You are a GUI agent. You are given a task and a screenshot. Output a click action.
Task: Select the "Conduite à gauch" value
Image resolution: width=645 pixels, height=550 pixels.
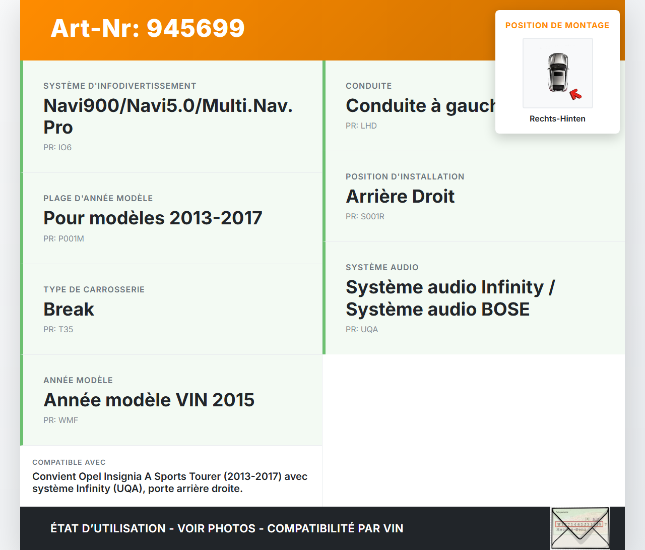(x=421, y=105)
